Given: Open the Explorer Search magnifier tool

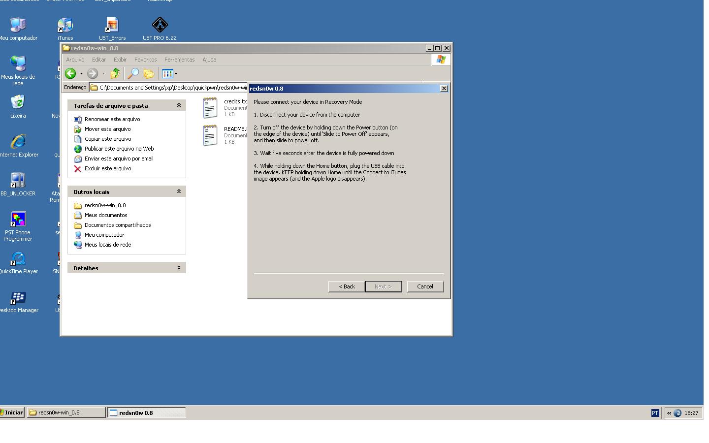Looking at the screenshot, I should pyautogui.click(x=133, y=73).
